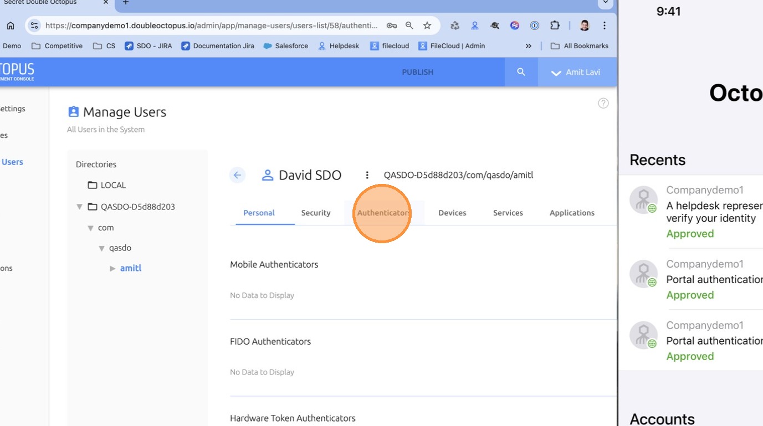763x426 pixels.
Task: Switch to the Security tab
Action: point(316,213)
